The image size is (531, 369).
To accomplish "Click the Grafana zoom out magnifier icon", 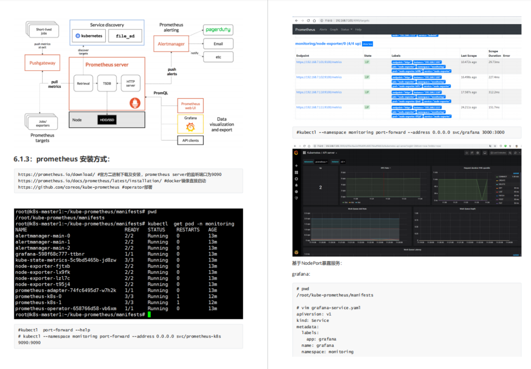I will pyautogui.click(x=510, y=153).
